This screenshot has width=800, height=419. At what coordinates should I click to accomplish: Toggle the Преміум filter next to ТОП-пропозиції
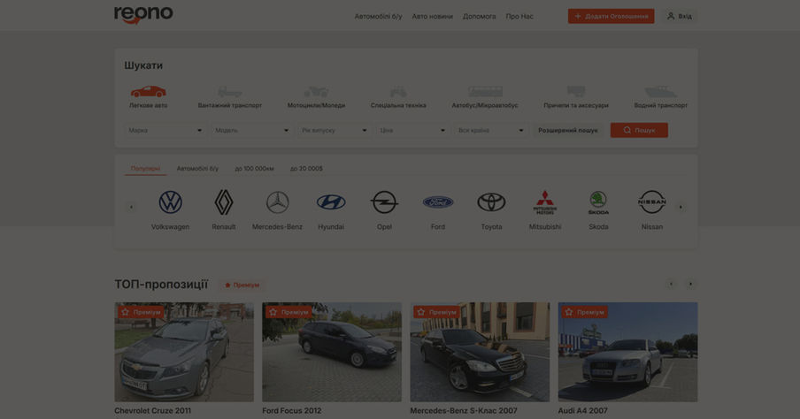tap(242, 285)
